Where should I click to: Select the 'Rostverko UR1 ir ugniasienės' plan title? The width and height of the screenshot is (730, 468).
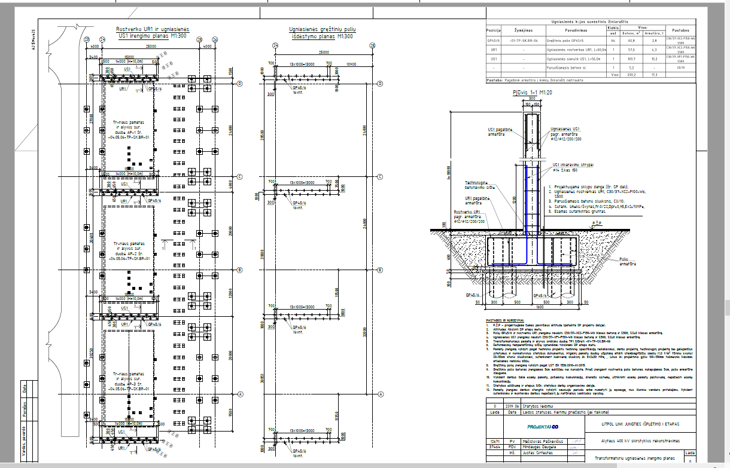(153, 29)
